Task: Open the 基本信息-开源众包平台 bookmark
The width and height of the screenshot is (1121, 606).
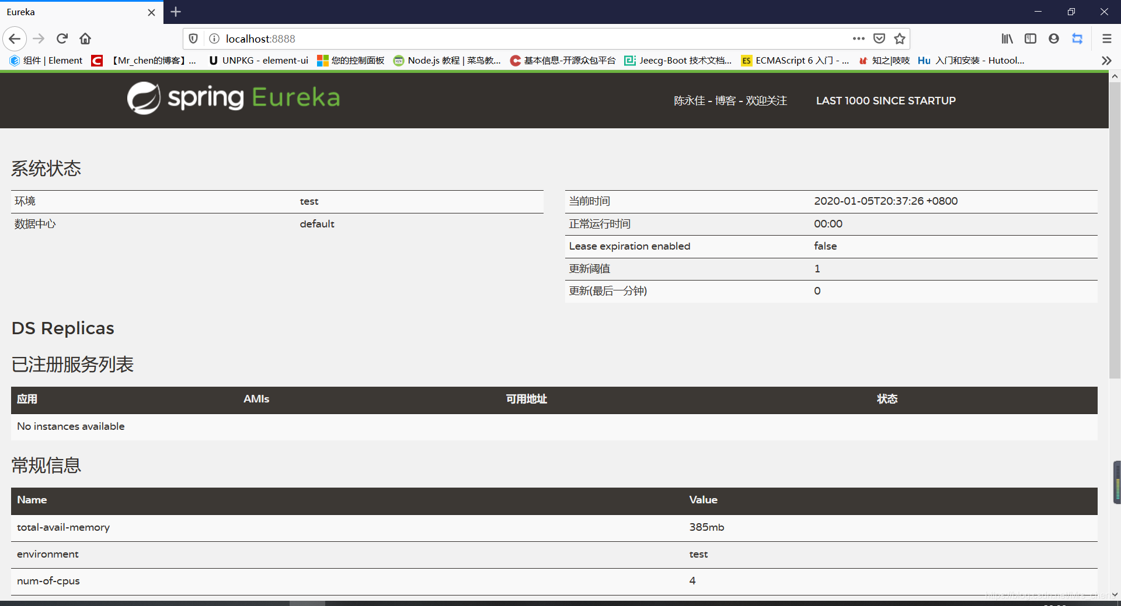Action: [x=563, y=61]
